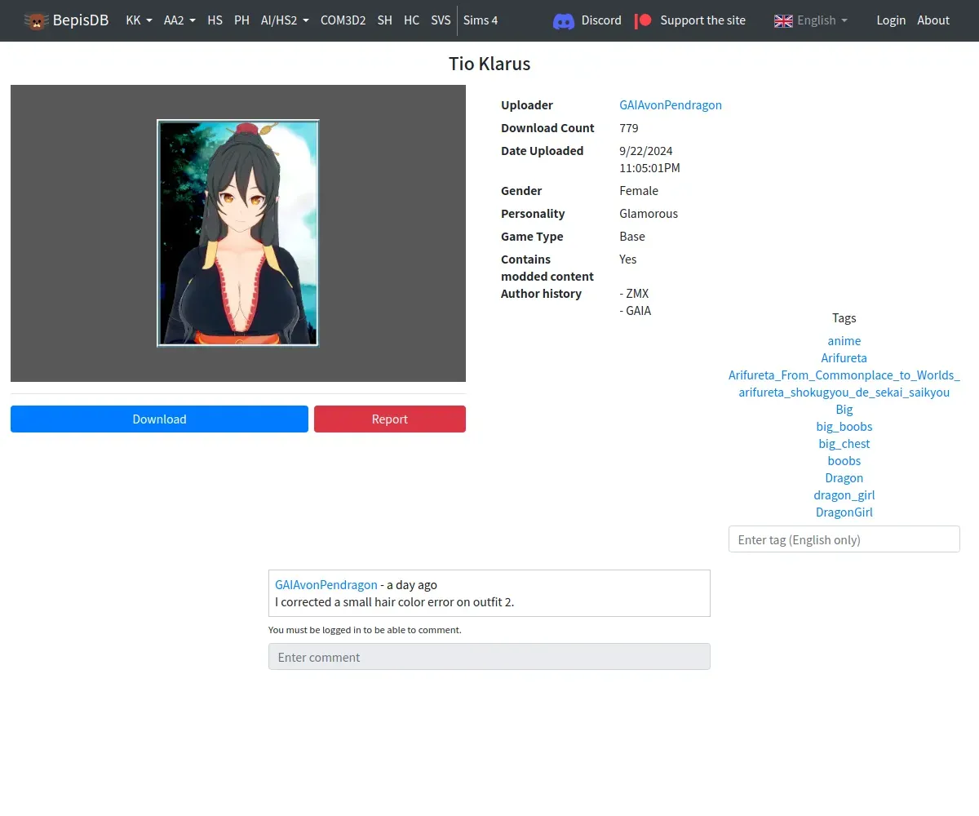The image size is (979, 816).
Task: Click the Base game type value
Action: [x=632, y=236]
